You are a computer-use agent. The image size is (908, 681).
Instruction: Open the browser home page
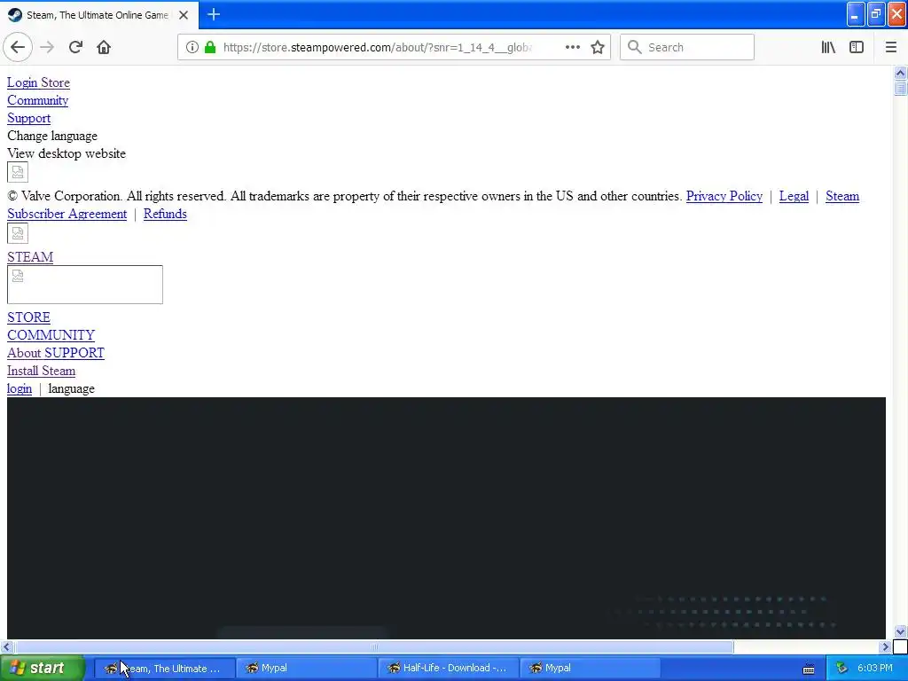coord(104,47)
